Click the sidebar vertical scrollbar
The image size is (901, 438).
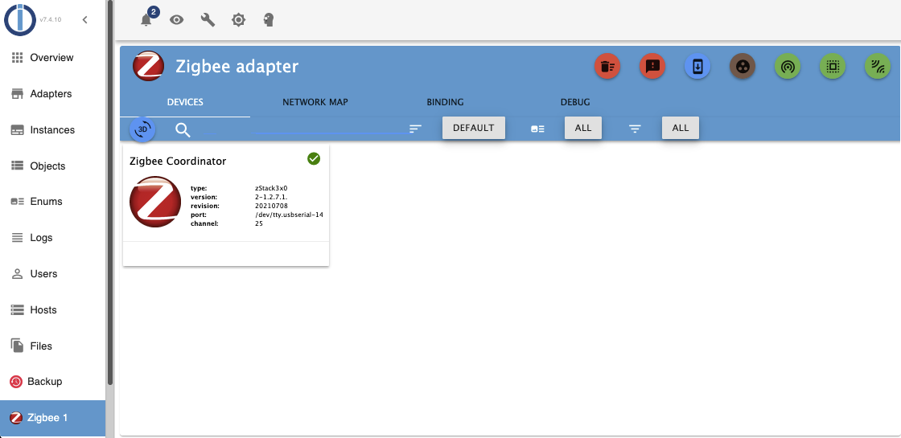(109, 192)
